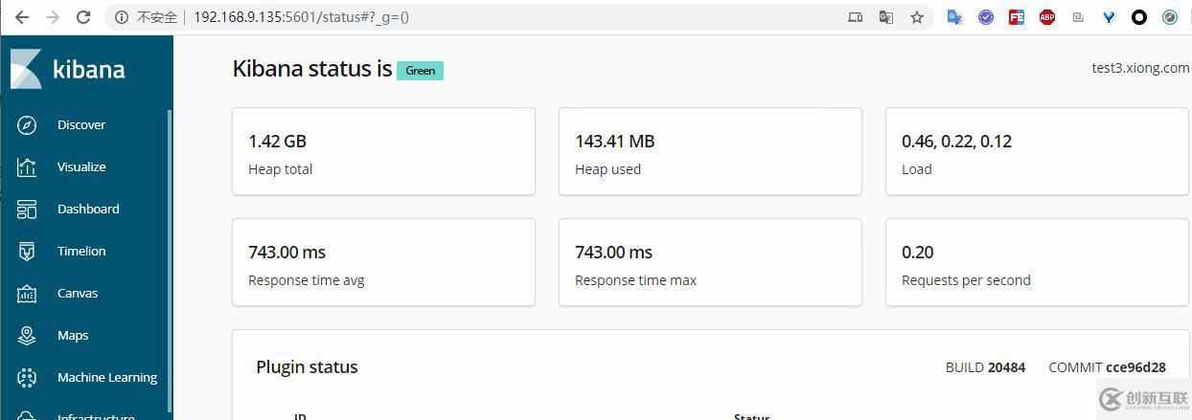Open Dashboard from the sidebar
1192x420 pixels.
88,210
